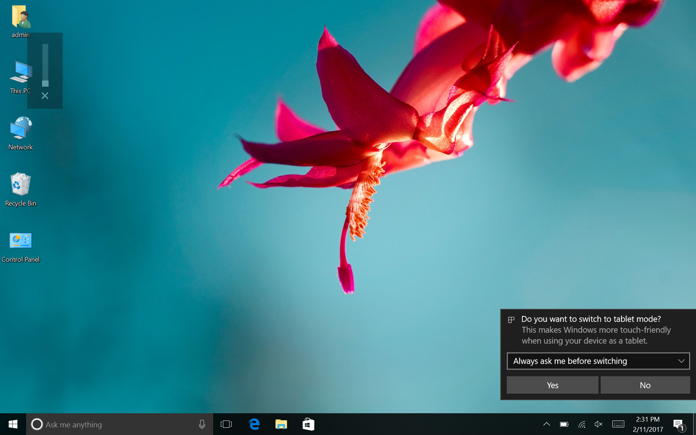Click the muted volume speaker icon
696x435 pixels.
tap(598, 424)
